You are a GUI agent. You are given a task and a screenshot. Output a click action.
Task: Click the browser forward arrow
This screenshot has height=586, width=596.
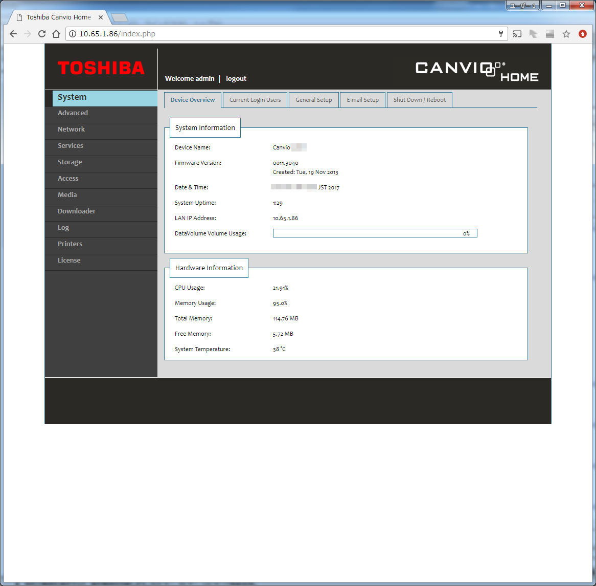pyautogui.click(x=28, y=34)
